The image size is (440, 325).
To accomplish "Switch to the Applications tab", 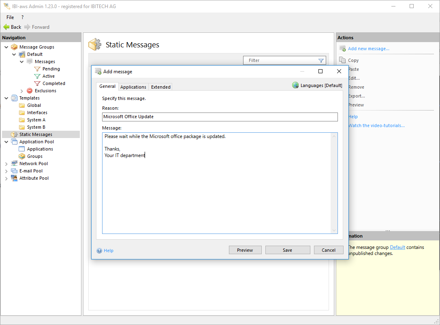I will tap(133, 87).
